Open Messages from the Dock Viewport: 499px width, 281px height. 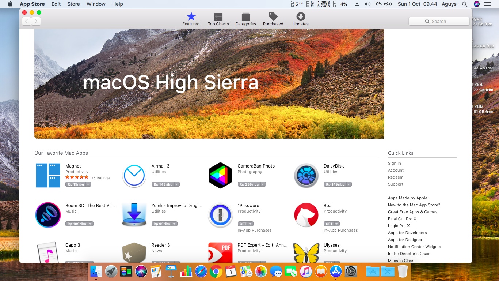[276, 271]
